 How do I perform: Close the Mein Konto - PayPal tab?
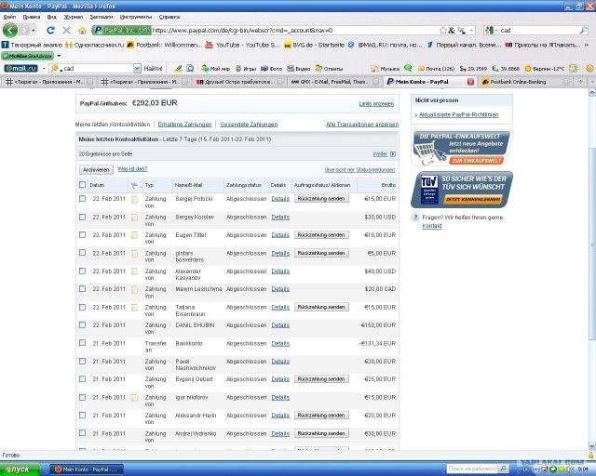[x=470, y=82]
